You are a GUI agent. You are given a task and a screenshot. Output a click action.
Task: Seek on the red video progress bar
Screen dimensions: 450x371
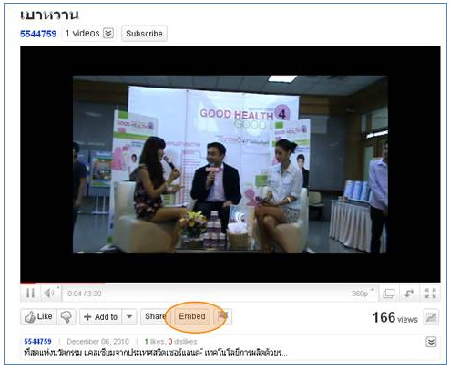(63, 283)
